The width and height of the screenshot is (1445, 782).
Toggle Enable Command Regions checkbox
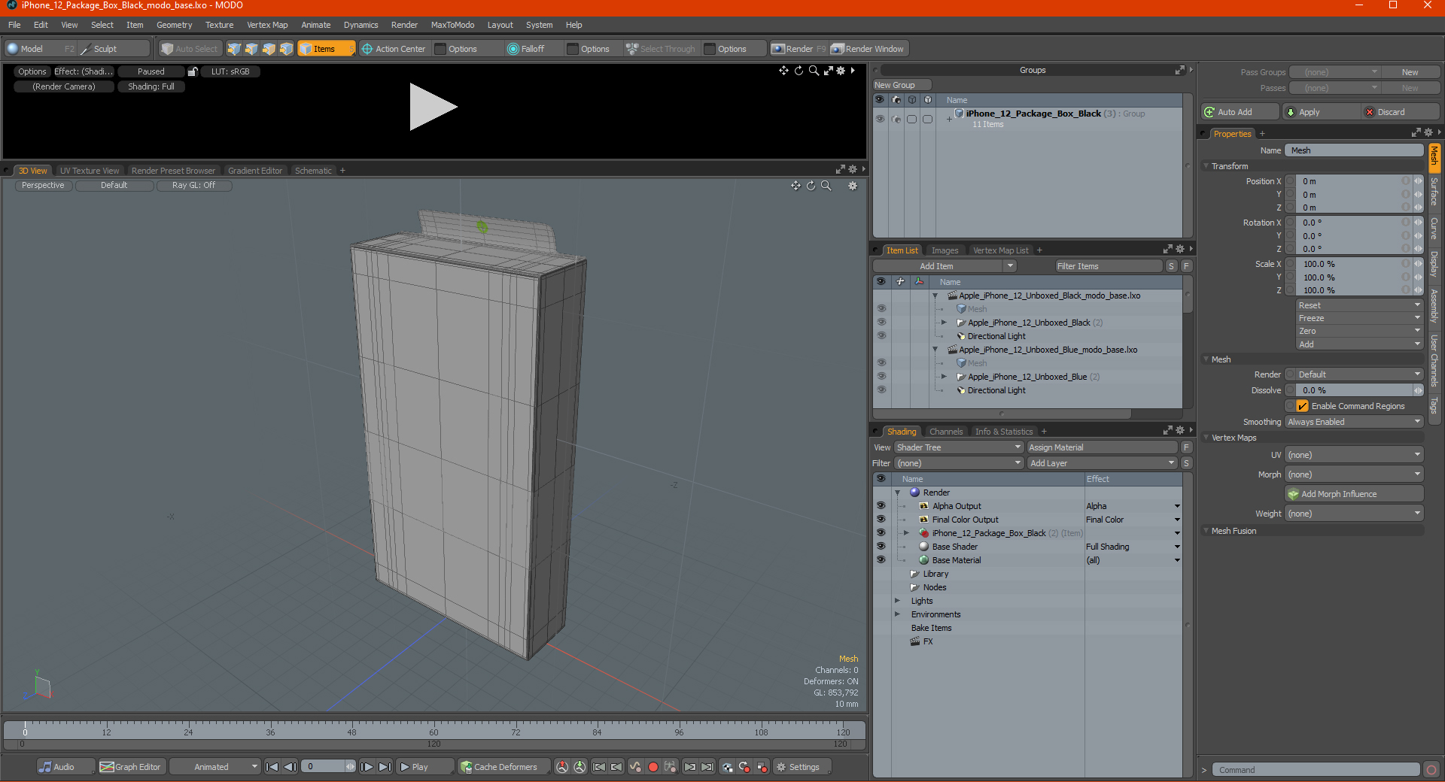pos(1302,406)
